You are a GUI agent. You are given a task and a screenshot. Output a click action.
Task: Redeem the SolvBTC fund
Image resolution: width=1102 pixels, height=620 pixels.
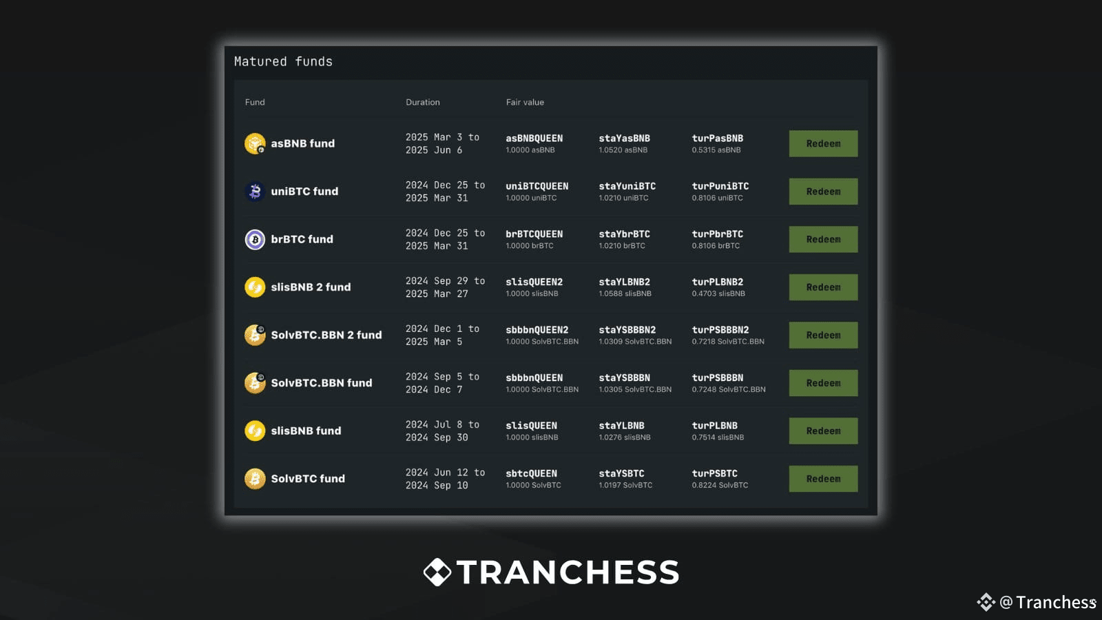click(x=823, y=479)
